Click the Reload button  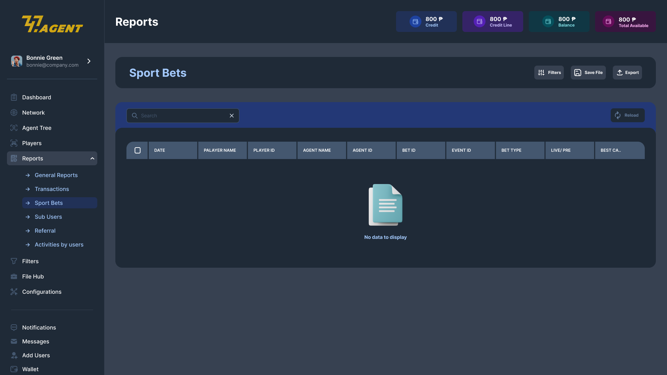point(627,115)
